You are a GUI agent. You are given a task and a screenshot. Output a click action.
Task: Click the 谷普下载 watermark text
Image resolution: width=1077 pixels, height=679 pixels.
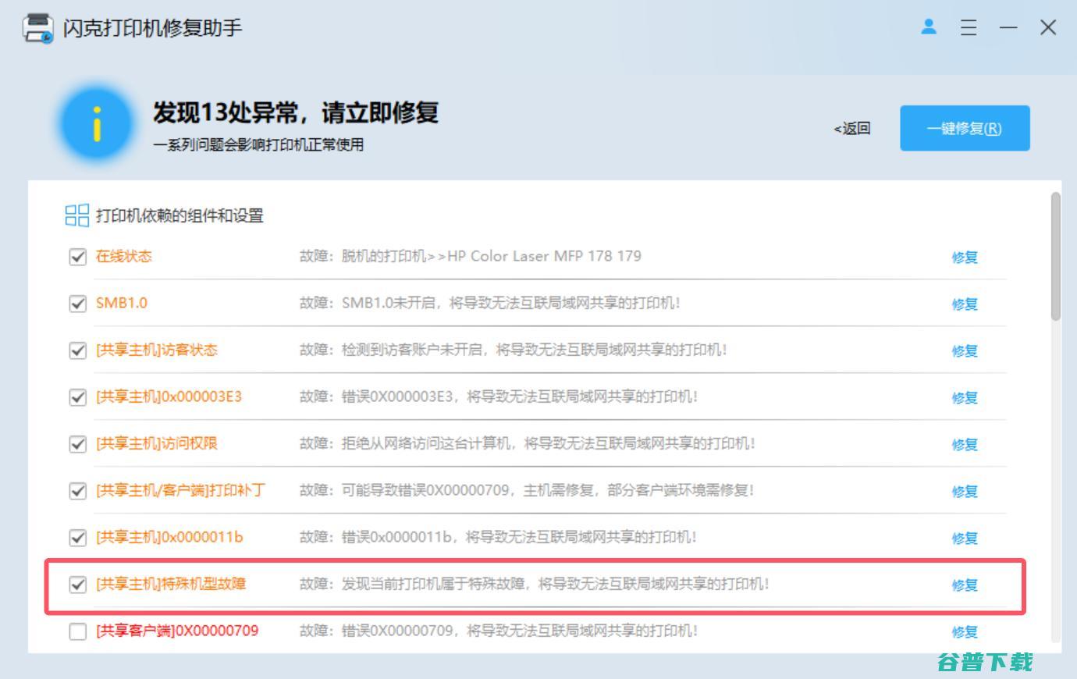(x=985, y=661)
